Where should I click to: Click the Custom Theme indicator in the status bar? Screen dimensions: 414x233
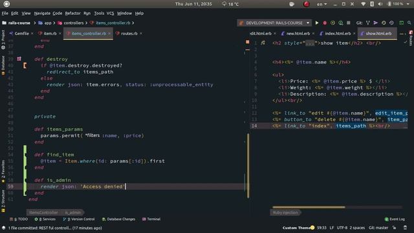(x=298, y=228)
